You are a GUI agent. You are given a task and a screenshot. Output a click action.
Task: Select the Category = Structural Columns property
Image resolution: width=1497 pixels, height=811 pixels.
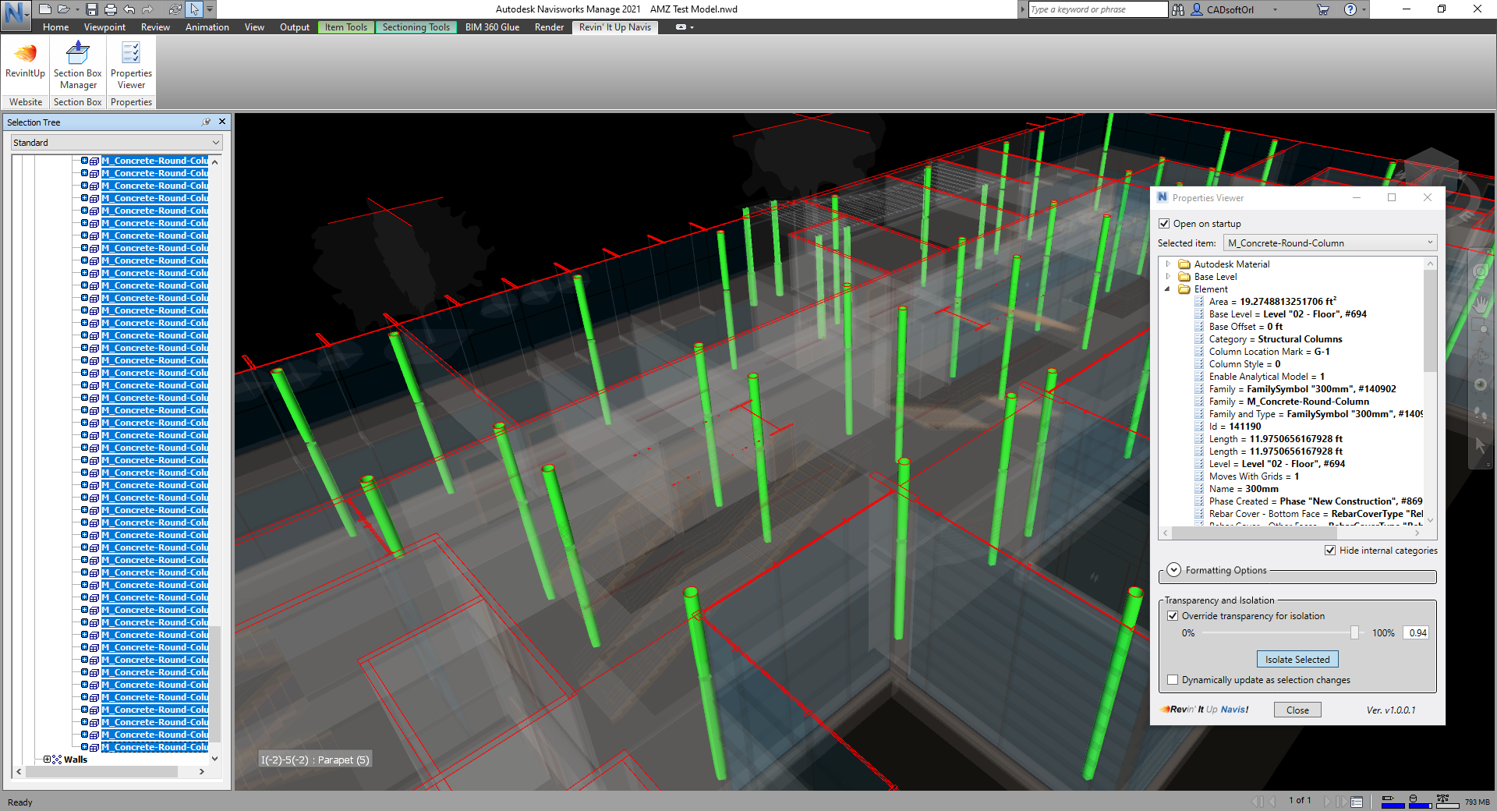point(1276,339)
